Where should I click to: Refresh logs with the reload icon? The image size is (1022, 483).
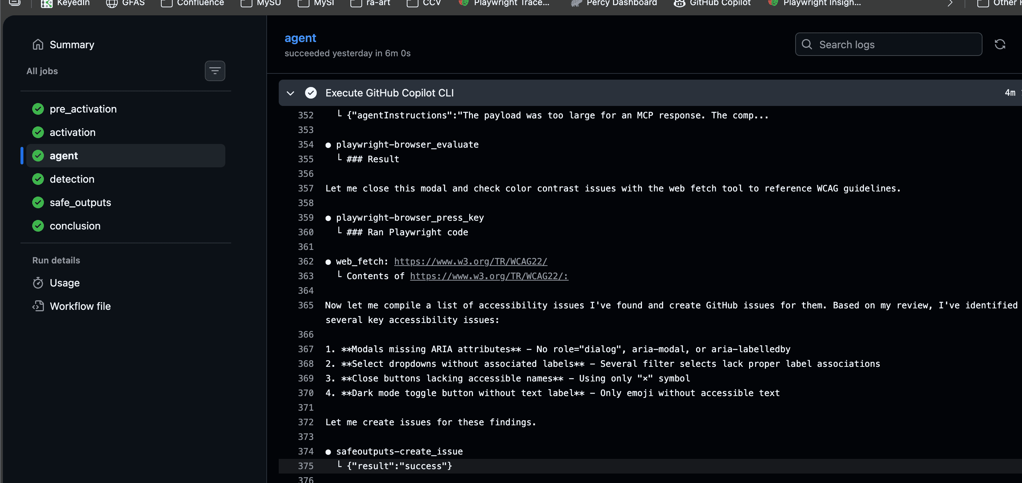point(1000,44)
